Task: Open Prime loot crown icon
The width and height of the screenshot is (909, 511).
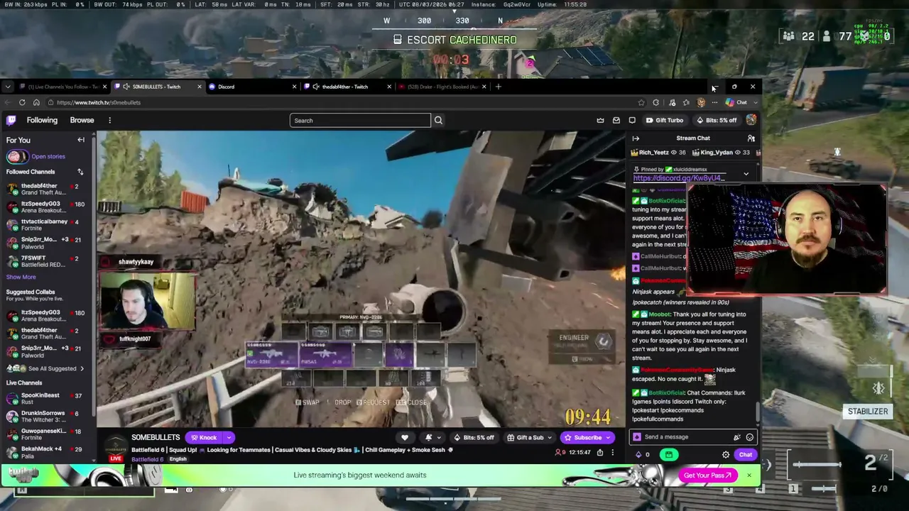Action: tap(600, 121)
